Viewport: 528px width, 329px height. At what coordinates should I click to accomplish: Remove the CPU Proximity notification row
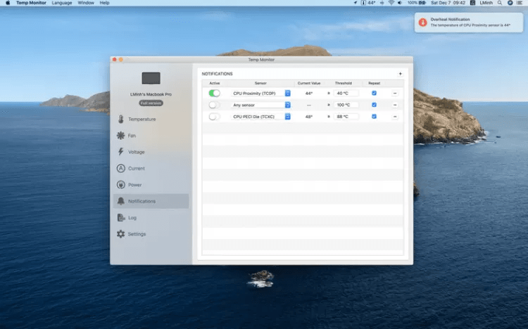pyautogui.click(x=394, y=93)
